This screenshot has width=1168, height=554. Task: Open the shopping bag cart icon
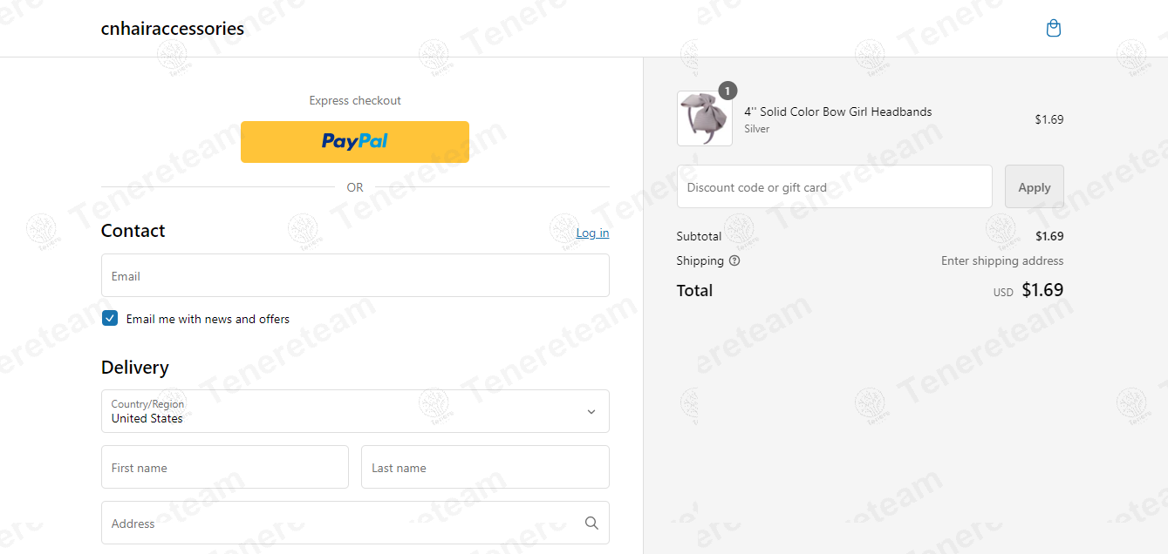[x=1054, y=29]
